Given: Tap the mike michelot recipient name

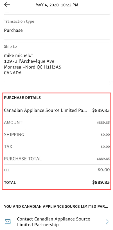Looking at the screenshot, I should pos(19,56).
